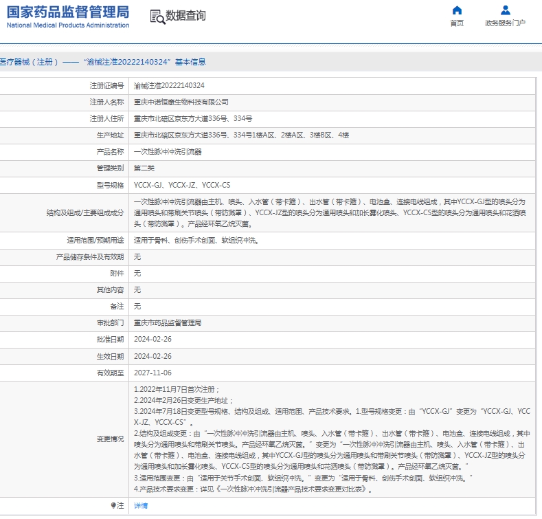This screenshot has width=542, height=519.
Task: Click the 注册人住所 label
Action: coord(106,119)
